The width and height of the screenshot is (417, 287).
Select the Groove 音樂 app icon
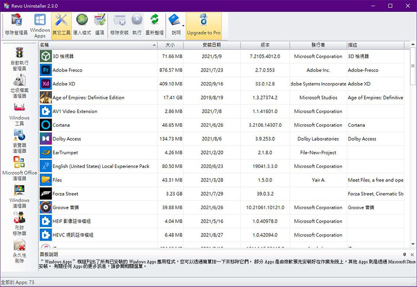point(46,207)
